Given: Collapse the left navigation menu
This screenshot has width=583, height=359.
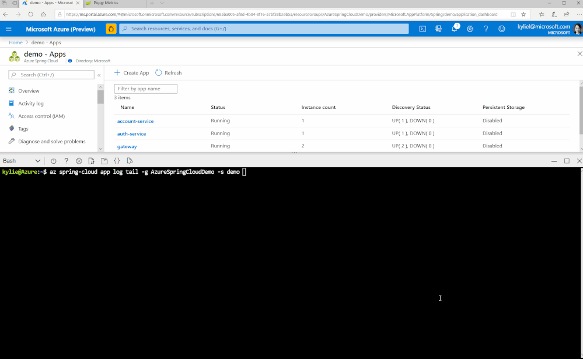Looking at the screenshot, I should [x=99, y=75].
